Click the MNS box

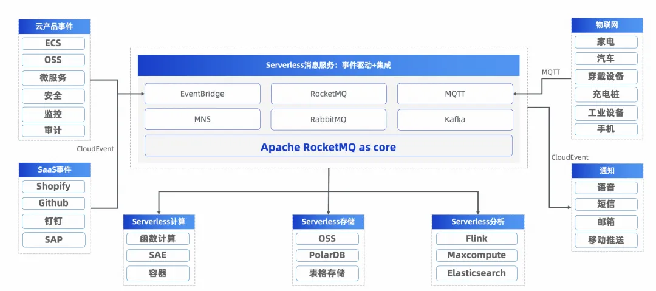tap(202, 119)
